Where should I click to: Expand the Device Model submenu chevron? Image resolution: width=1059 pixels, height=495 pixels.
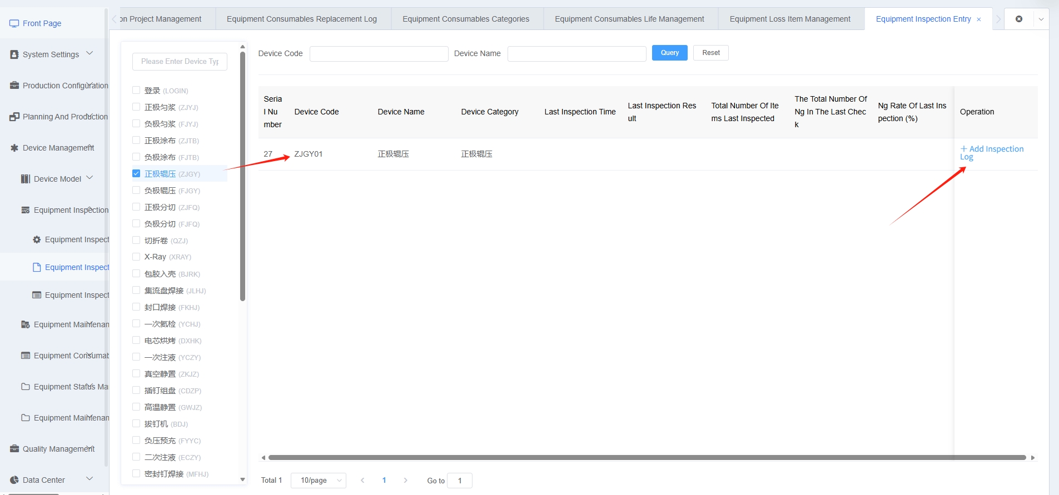pyautogui.click(x=90, y=178)
